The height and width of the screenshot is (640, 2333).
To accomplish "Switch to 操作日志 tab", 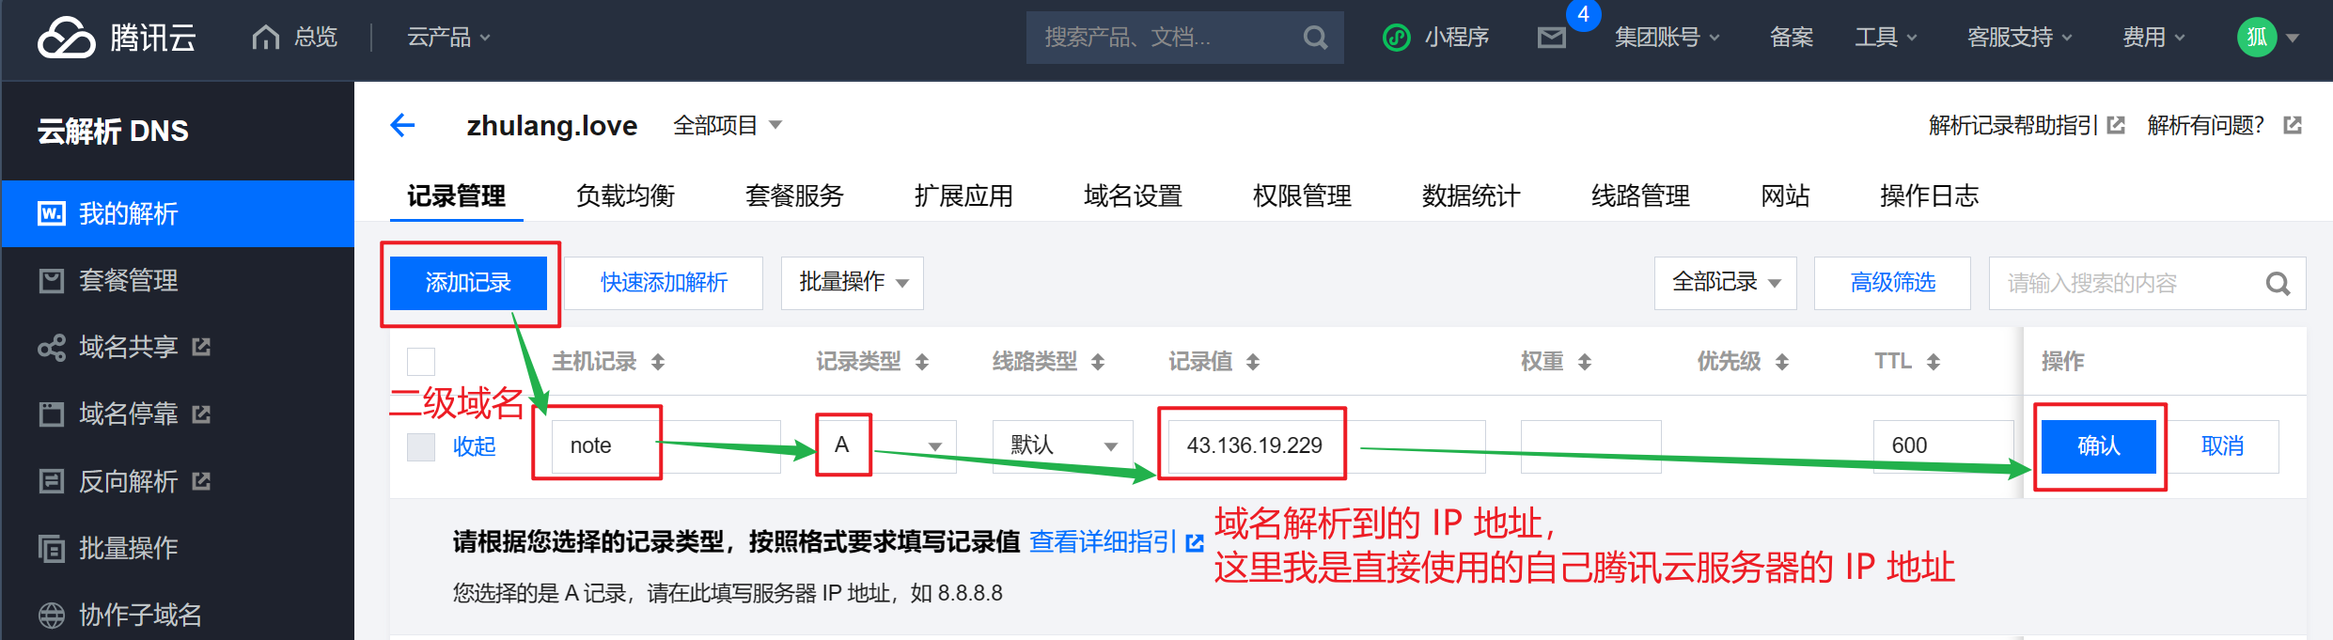I will coord(1930,195).
